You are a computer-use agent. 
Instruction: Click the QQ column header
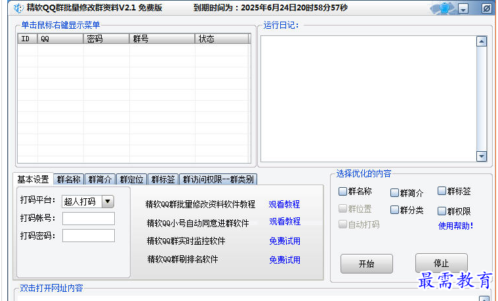coord(60,39)
